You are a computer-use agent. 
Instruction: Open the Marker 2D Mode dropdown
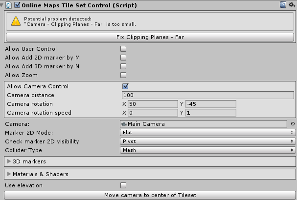(207, 133)
